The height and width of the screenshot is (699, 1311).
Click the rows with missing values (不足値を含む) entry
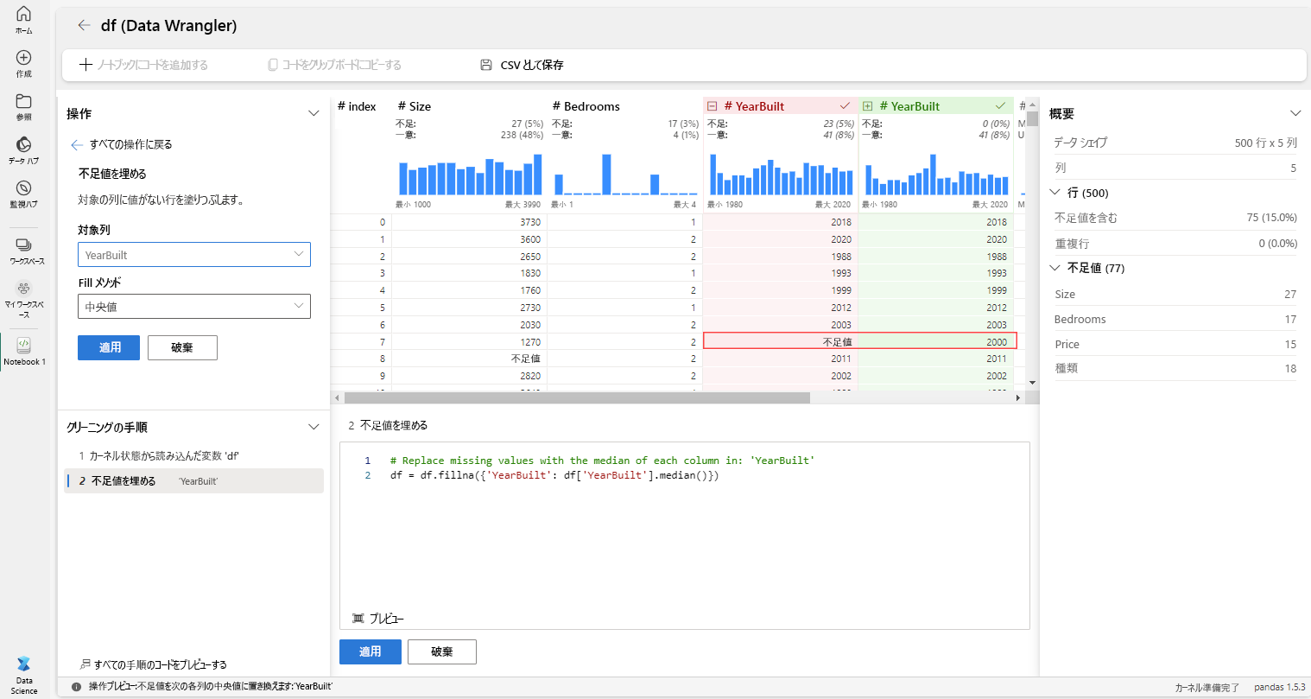point(1175,218)
